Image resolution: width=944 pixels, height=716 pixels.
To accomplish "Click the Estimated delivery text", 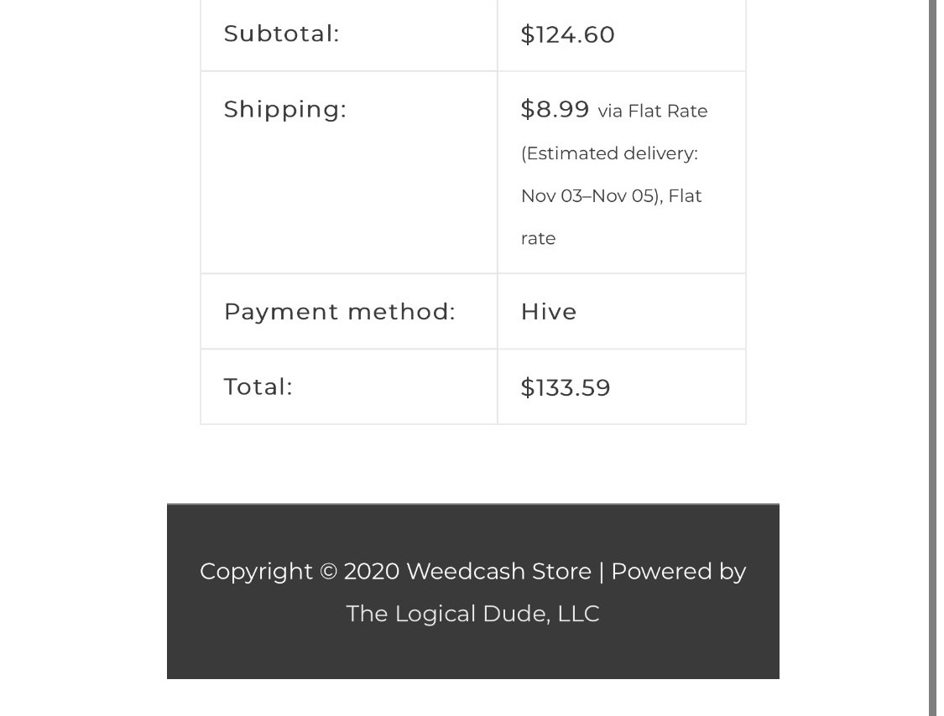I will point(609,153).
